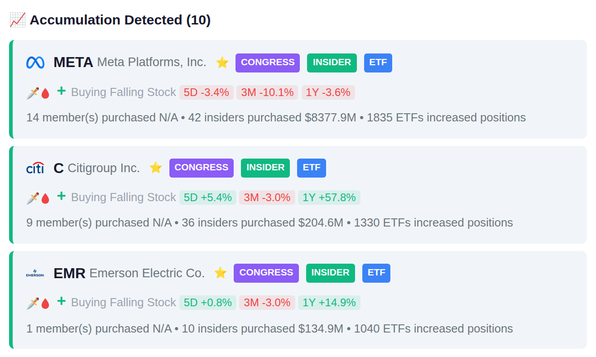This screenshot has width=596, height=357.
Task: Click the ETF badge on Citigroup
Action: [x=312, y=168]
